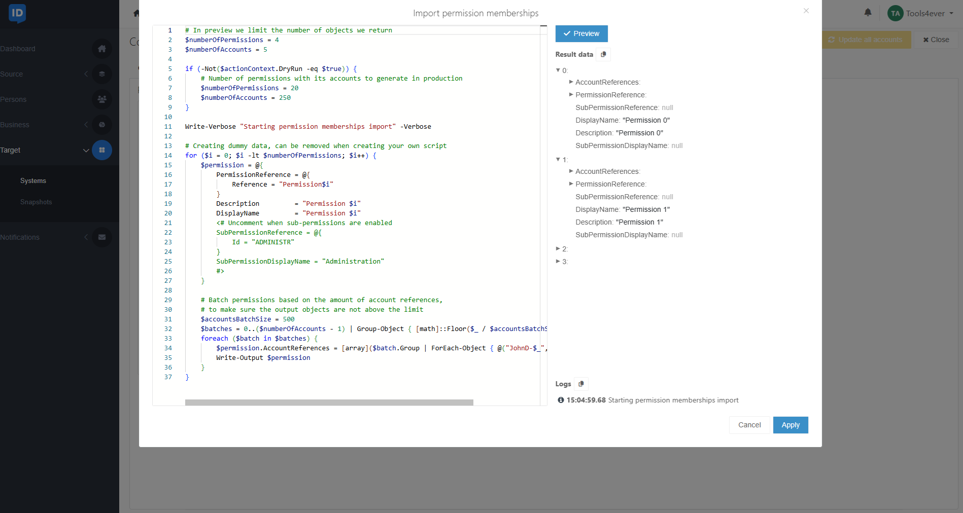The height and width of the screenshot is (513, 963).
Task: Copy Result data to clipboard icon
Action: coord(603,54)
